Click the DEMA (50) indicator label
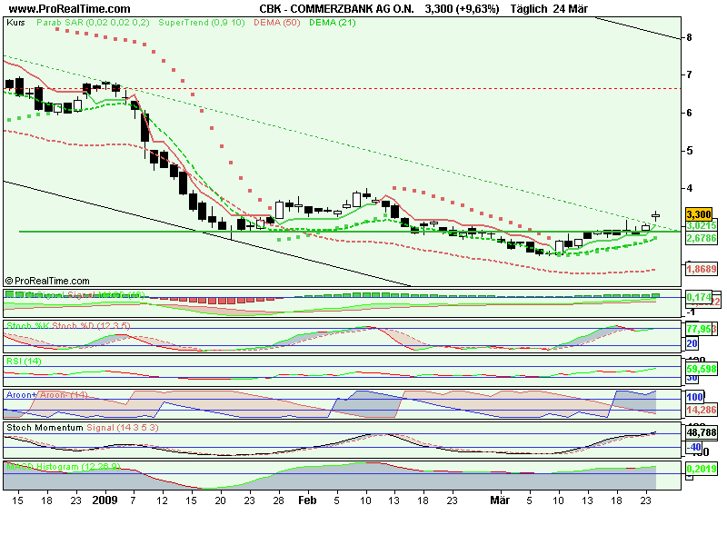The image size is (727, 545). [277, 22]
